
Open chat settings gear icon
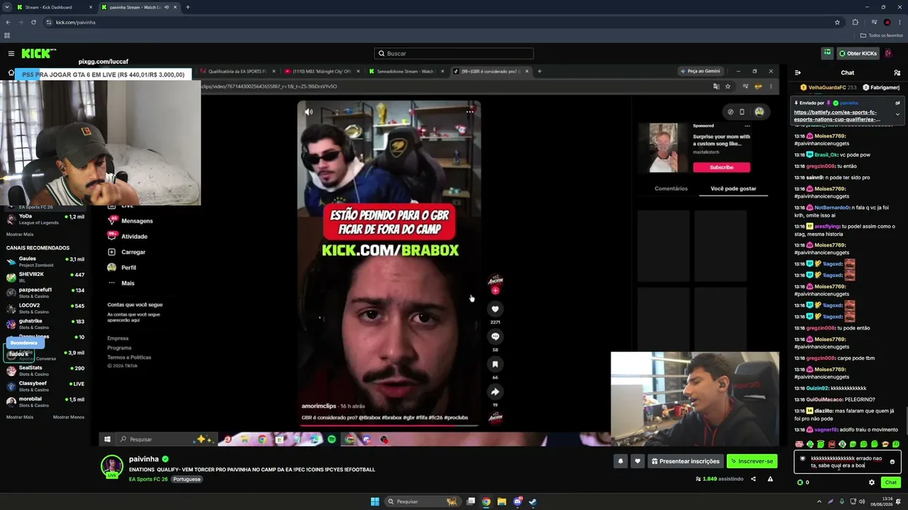point(872,482)
